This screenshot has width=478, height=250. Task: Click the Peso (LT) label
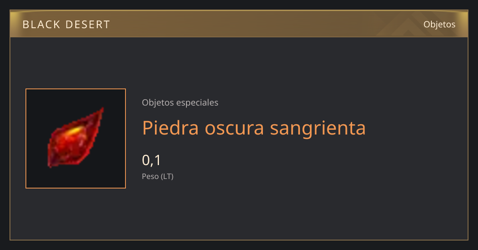pos(158,177)
